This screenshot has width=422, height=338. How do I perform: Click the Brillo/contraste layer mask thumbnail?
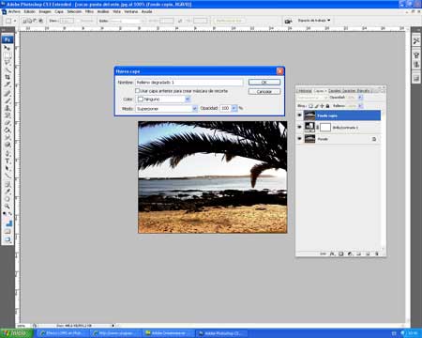325,127
